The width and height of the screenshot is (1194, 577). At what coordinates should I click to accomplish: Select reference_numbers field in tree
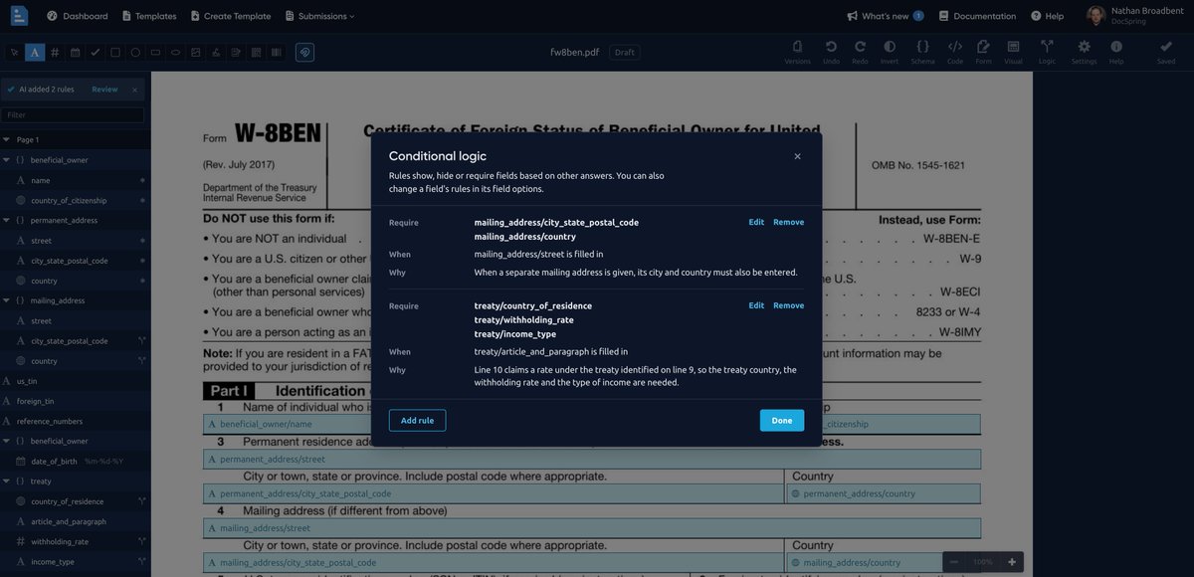click(x=76, y=421)
